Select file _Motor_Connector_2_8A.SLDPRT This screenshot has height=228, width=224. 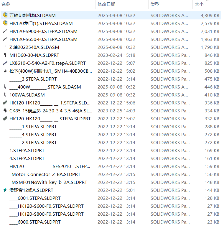45,174
